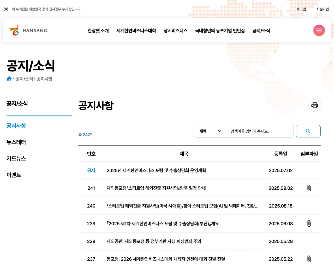This screenshot has height=267, width=334.
Task: Open the 상시비즈니스 menu
Action: coord(176,31)
